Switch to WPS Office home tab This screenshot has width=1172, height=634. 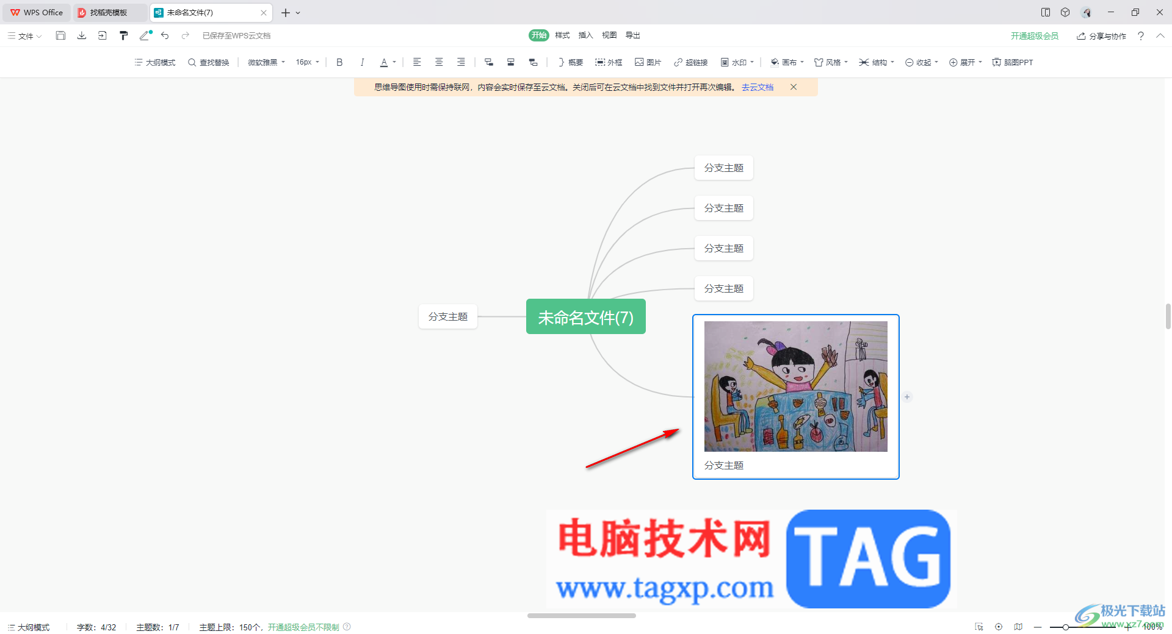[x=37, y=12]
